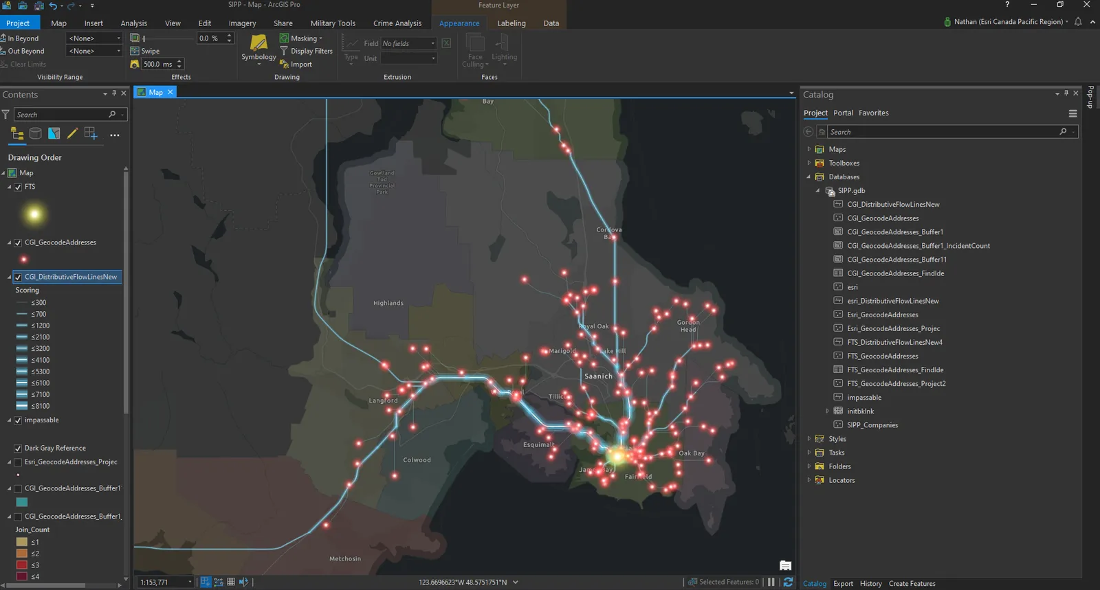
Task: Collapse the SIPP.gdb database node
Action: (817, 191)
